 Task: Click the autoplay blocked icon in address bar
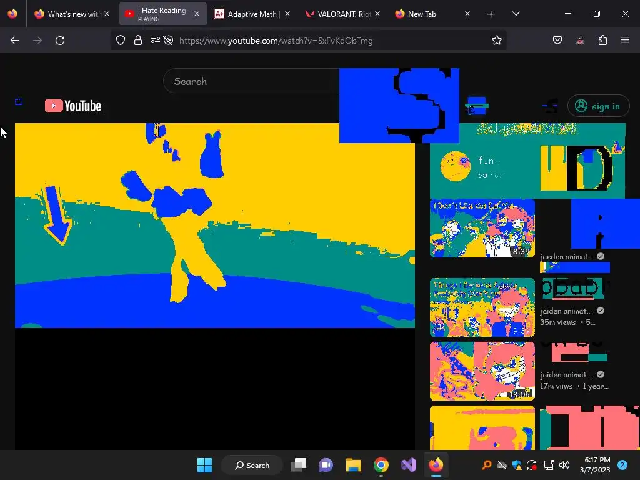coord(168,41)
